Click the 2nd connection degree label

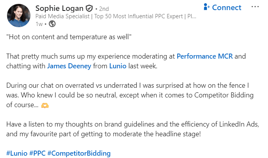(x=104, y=9)
